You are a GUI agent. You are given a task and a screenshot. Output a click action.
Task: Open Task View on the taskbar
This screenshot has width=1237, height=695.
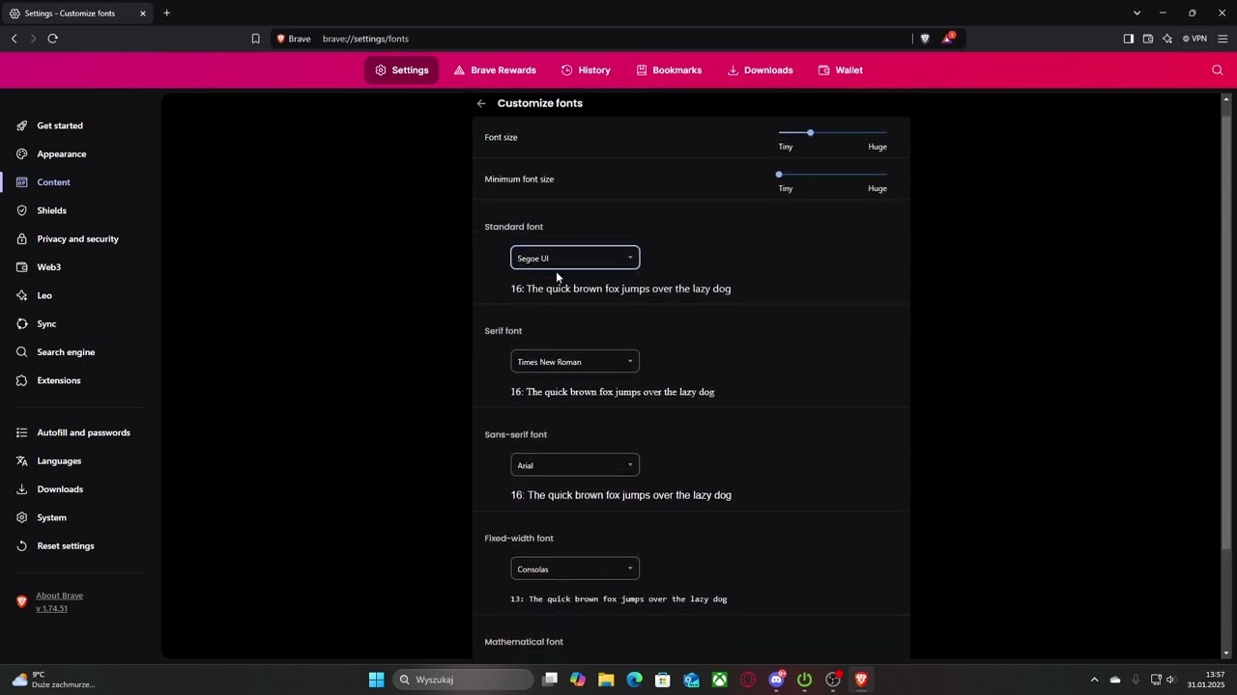pos(550,680)
